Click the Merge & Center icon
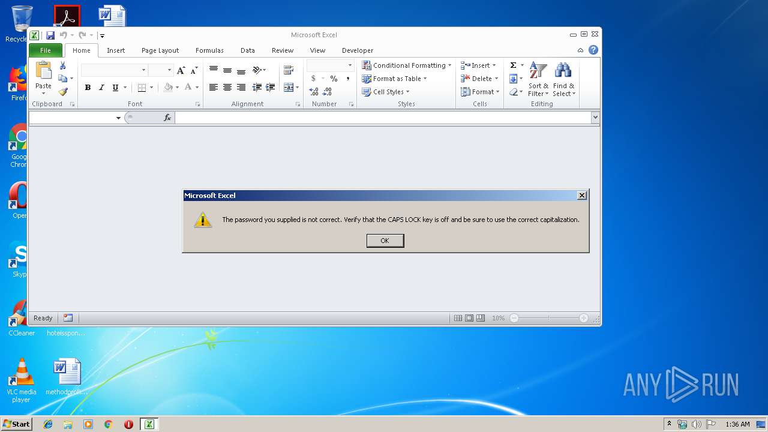The image size is (768, 432). coord(288,88)
